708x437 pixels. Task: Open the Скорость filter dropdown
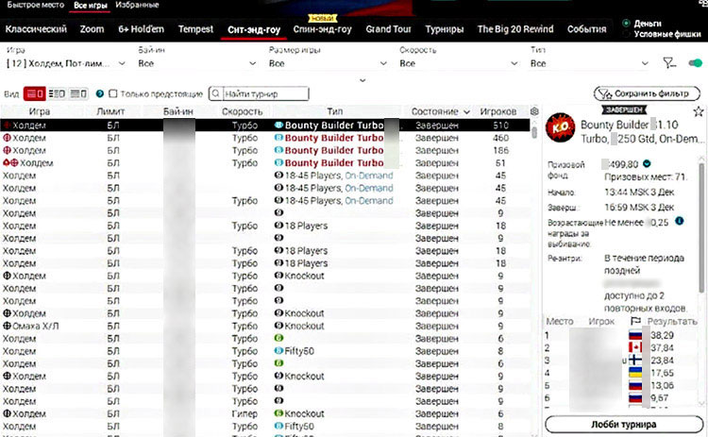459,63
